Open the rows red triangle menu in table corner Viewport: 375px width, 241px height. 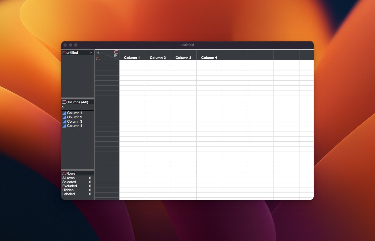(98, 58)
